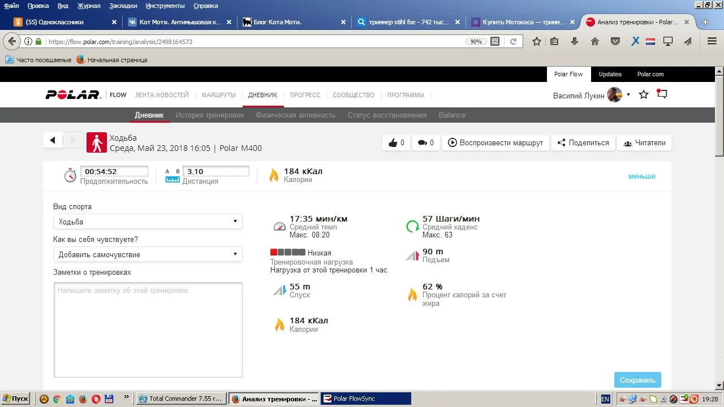Click the floppy disk quick launch icon
Screen dimensions: 724x407
(109, 399)
